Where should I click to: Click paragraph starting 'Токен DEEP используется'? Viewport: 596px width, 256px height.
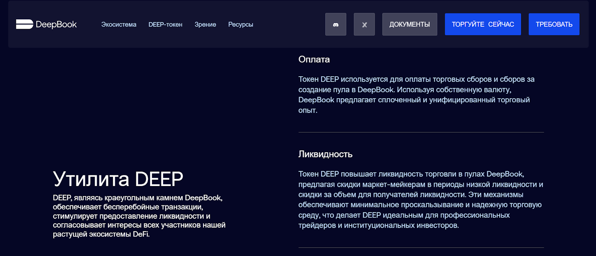pos(416,95)
